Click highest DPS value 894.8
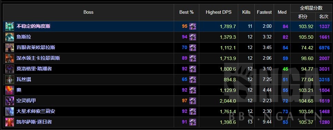Image resolution: width=333 pixels, height=130 pixels. tap(230, 80)
